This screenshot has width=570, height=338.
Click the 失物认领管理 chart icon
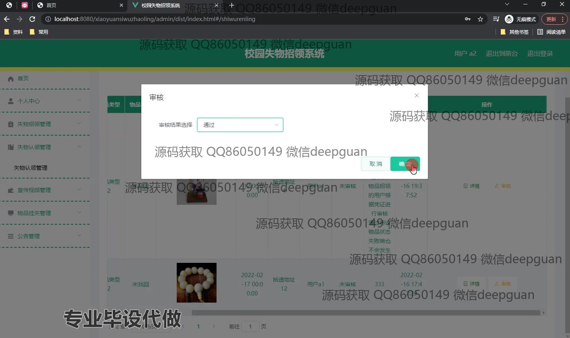pos(10,147)
